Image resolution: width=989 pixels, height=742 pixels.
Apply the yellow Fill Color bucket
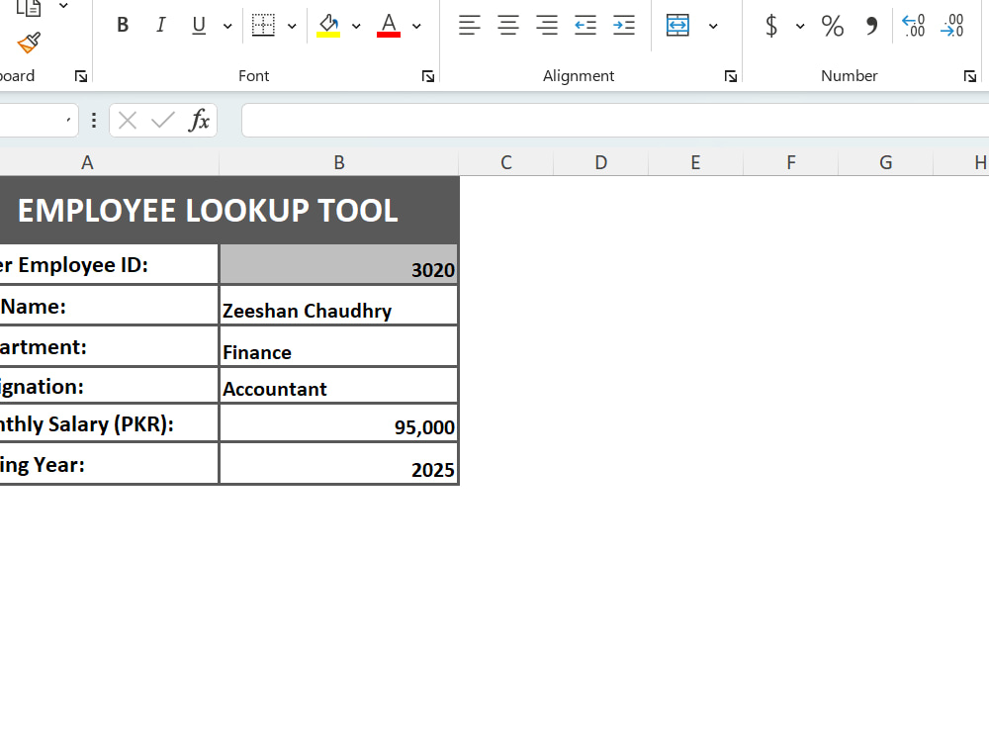(328, 26)
